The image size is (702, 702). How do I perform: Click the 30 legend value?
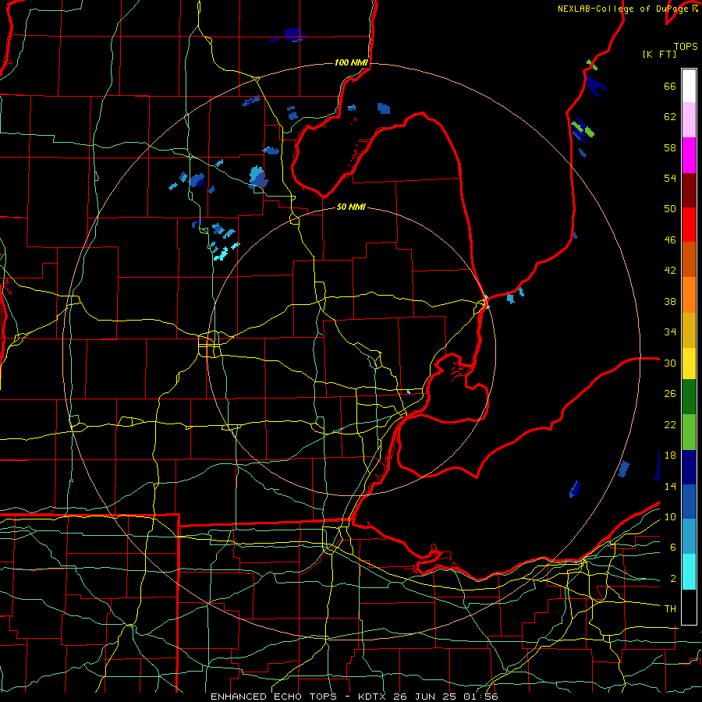click(x=670, y=363)
